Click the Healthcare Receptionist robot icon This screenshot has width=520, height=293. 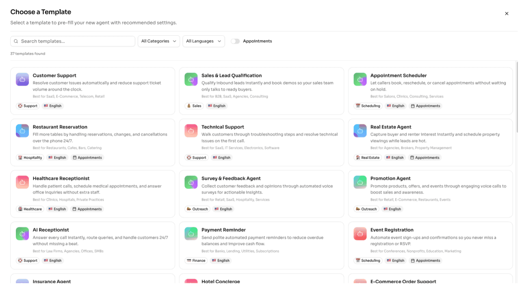pos(22,182)
